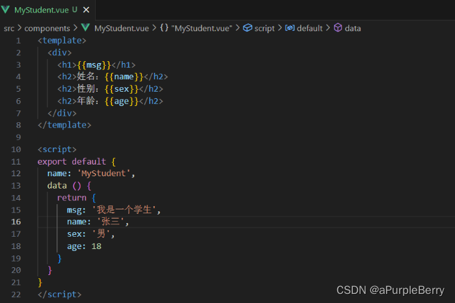The image size is (455, 303).
Task: Open the MyStudent.vue file breadcrumb
Action: pos(122,28)
